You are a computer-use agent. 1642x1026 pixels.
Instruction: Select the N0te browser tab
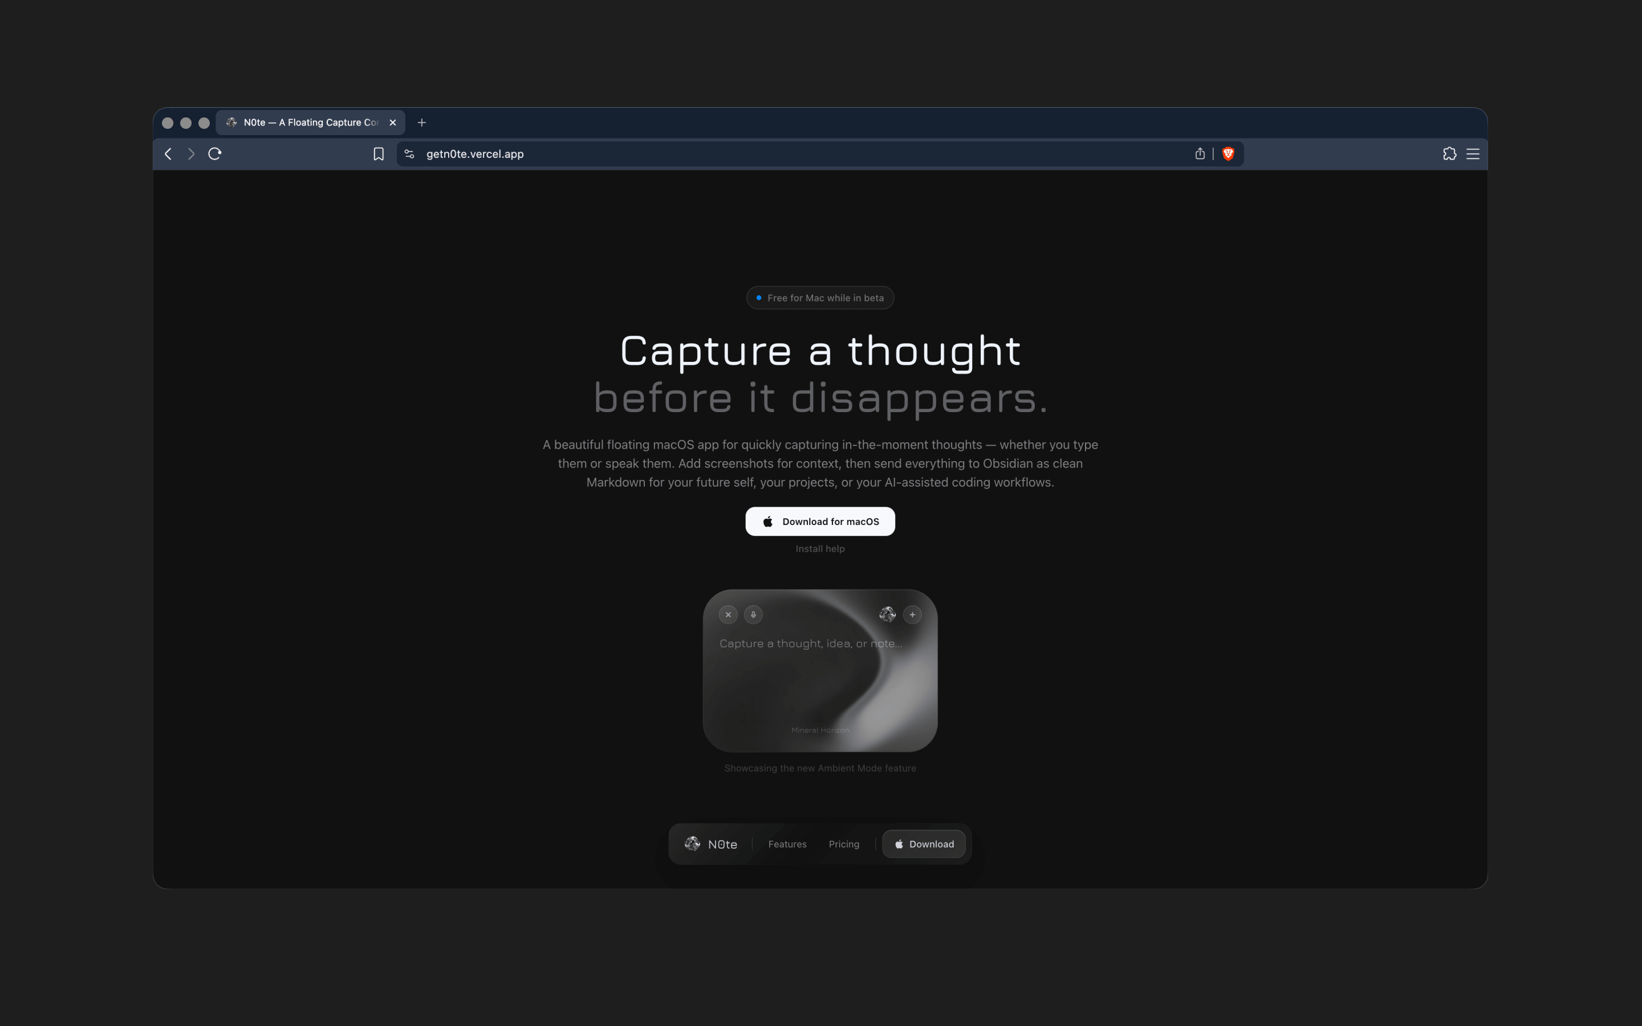click(x=311, y=123)
